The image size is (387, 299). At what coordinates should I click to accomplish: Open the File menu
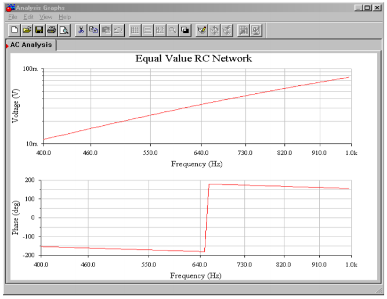[x=12, y=17]
